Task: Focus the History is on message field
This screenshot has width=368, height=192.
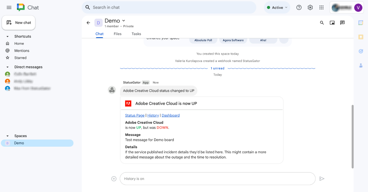Action: (217, 178)
